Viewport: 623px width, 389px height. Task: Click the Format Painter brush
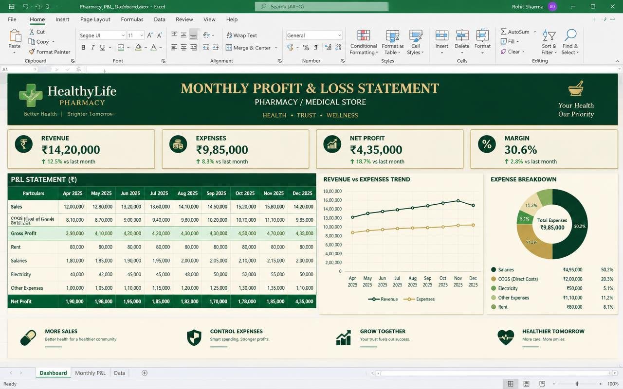pyautogui.click(x=32, y=52)
